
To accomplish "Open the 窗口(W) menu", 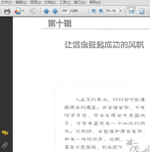I will pyautogui.click(x=80, y=2).
